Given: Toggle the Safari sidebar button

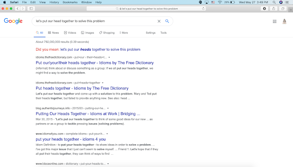Looking at the screenshot, I should point(31,9).
